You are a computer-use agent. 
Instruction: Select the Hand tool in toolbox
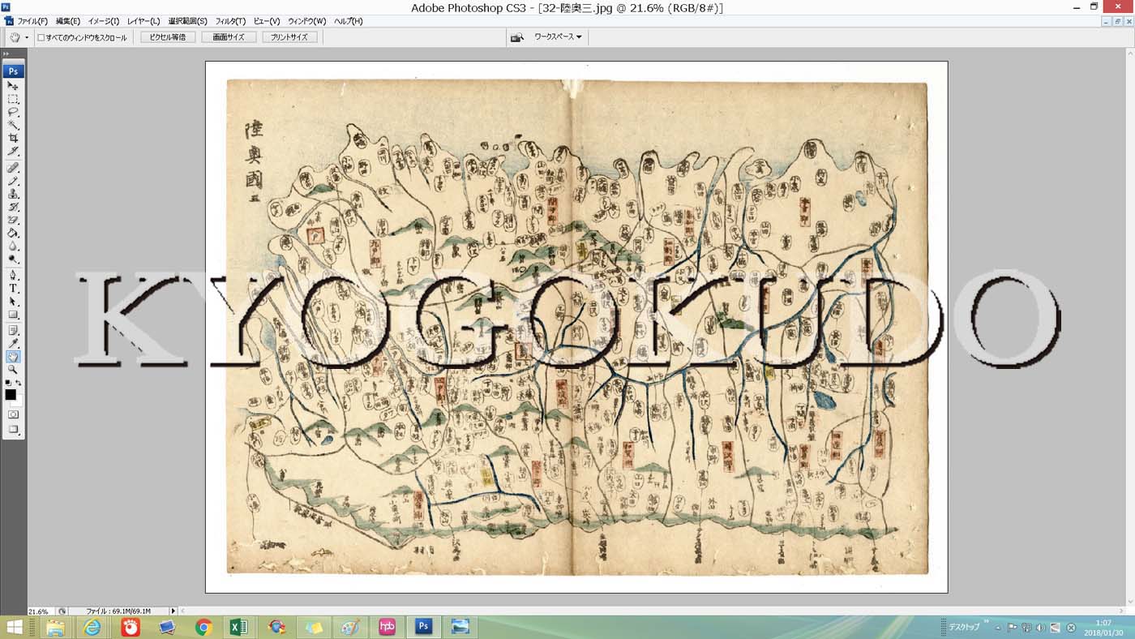coord(13,356)
